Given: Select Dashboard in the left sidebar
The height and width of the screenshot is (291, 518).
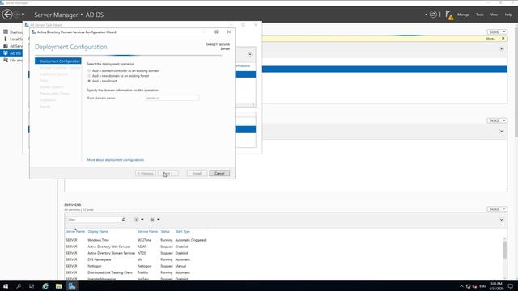Looking at the screenshot, I should pyautogui.click(x=13, y=32).
